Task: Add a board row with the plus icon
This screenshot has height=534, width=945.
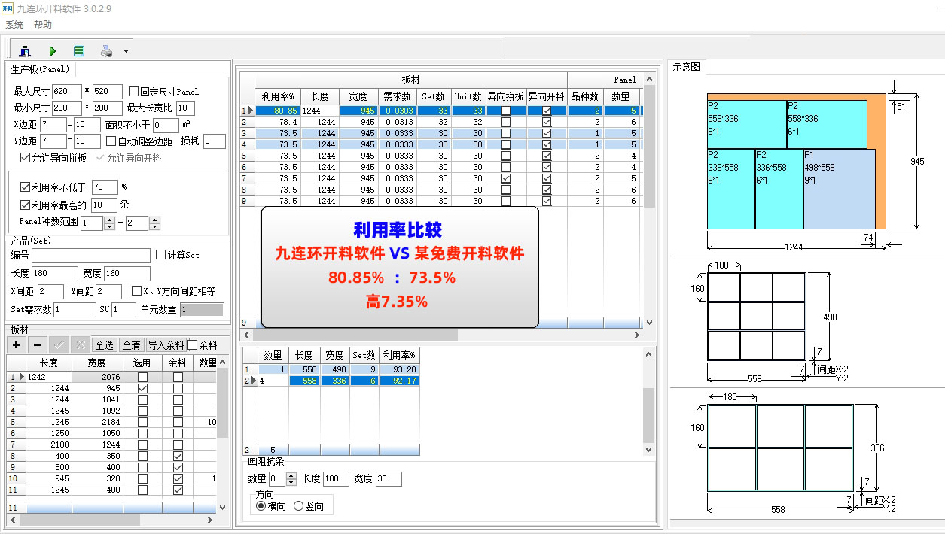Action: 17,345
